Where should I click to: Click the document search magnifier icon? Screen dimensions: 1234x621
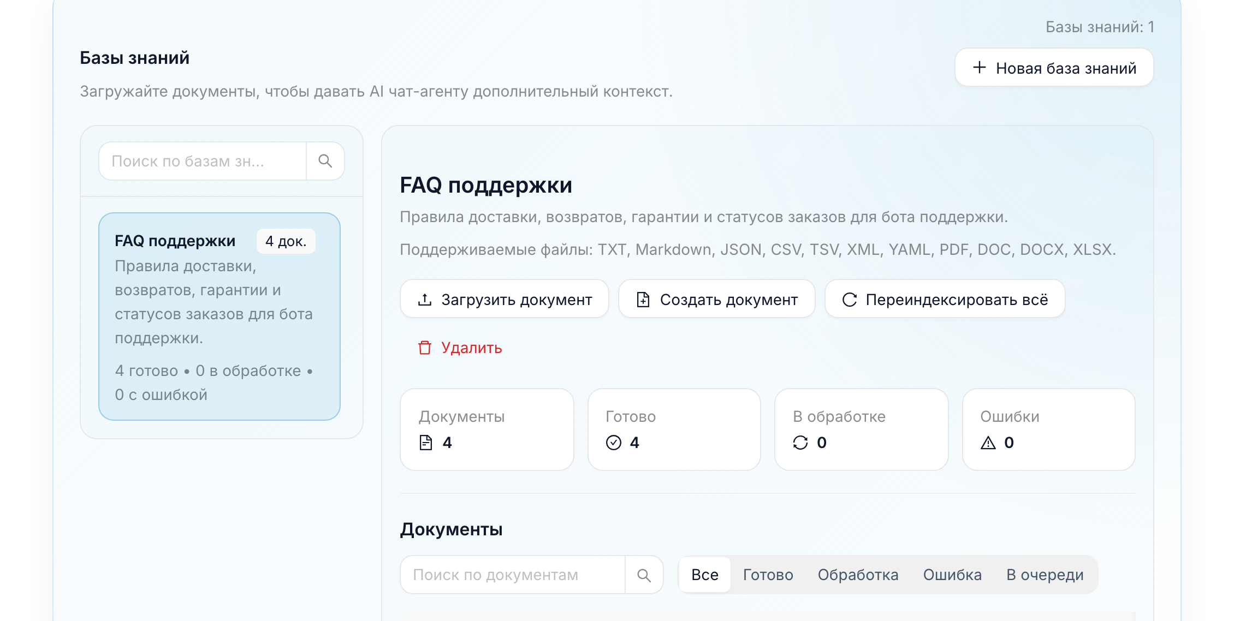(x=644, y=575)
